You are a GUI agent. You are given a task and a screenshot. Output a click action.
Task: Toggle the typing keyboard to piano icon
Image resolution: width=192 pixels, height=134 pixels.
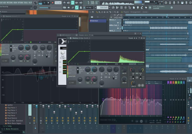[x=64, y=8]
